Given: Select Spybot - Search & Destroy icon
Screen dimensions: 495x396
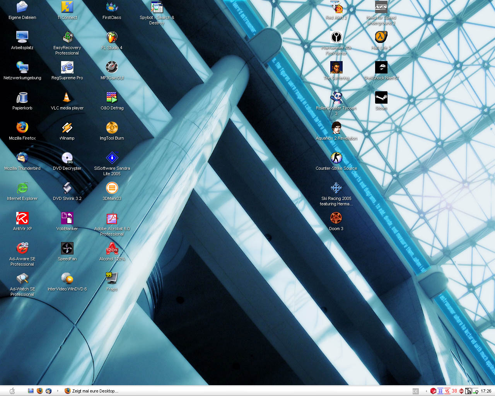Looking at the screenshot, I should 157,7.
